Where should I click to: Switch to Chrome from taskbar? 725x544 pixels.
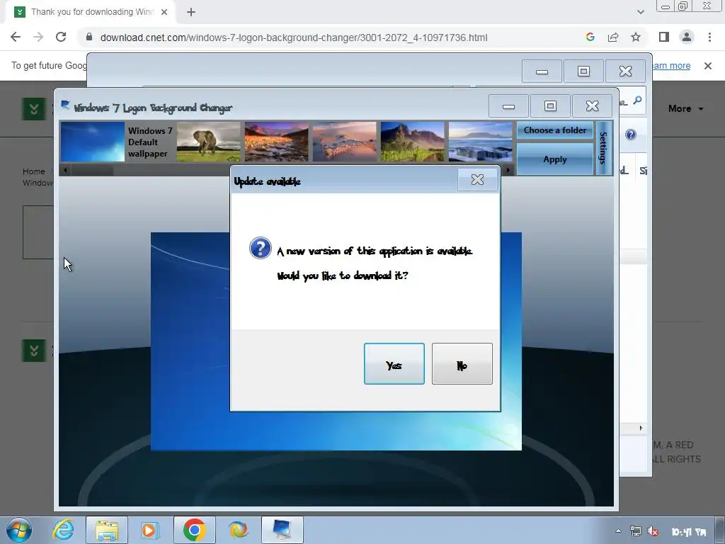pos(195,530)
